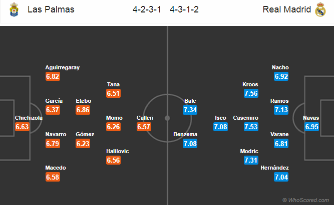Click Tana's 6.51 rating badge
The image size is (334, 205).
114,93
